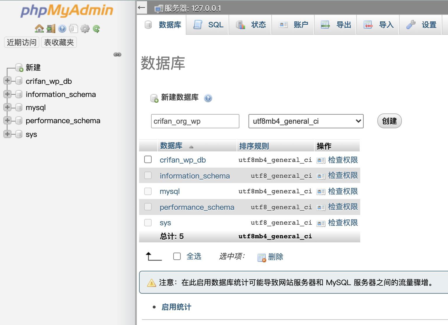448x325 pixels.
Task: Select 新建 in the navigation tree
Action: [33, 67]
